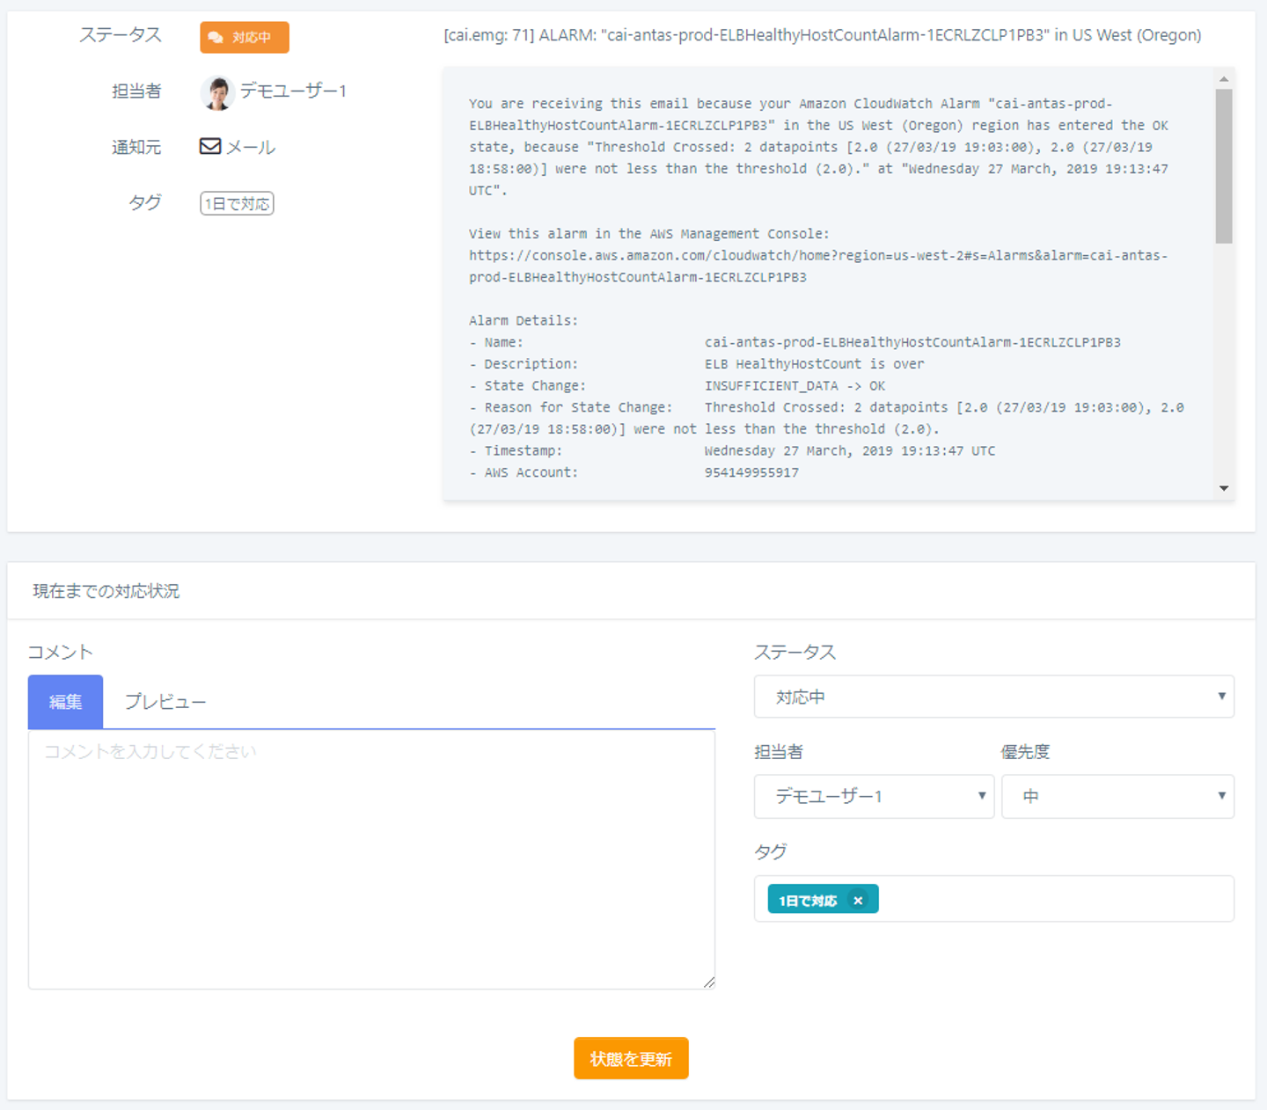1267x1110 pixels.
Task: Click the メール notification source text
Action: coord(252,147)
